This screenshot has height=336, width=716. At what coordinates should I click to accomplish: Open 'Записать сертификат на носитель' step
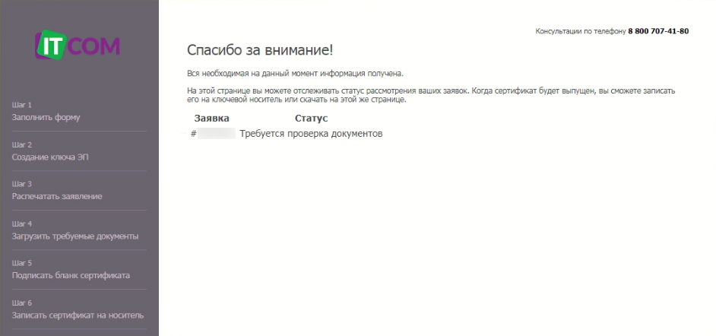pos(78,315)
